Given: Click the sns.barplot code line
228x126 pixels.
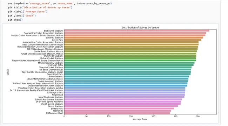Looking at the screenshot, I should pyautogui.click(x=60, y=3).
